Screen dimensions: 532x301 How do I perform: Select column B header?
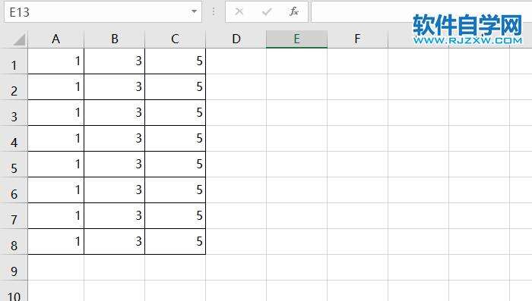tap(115, 39)
